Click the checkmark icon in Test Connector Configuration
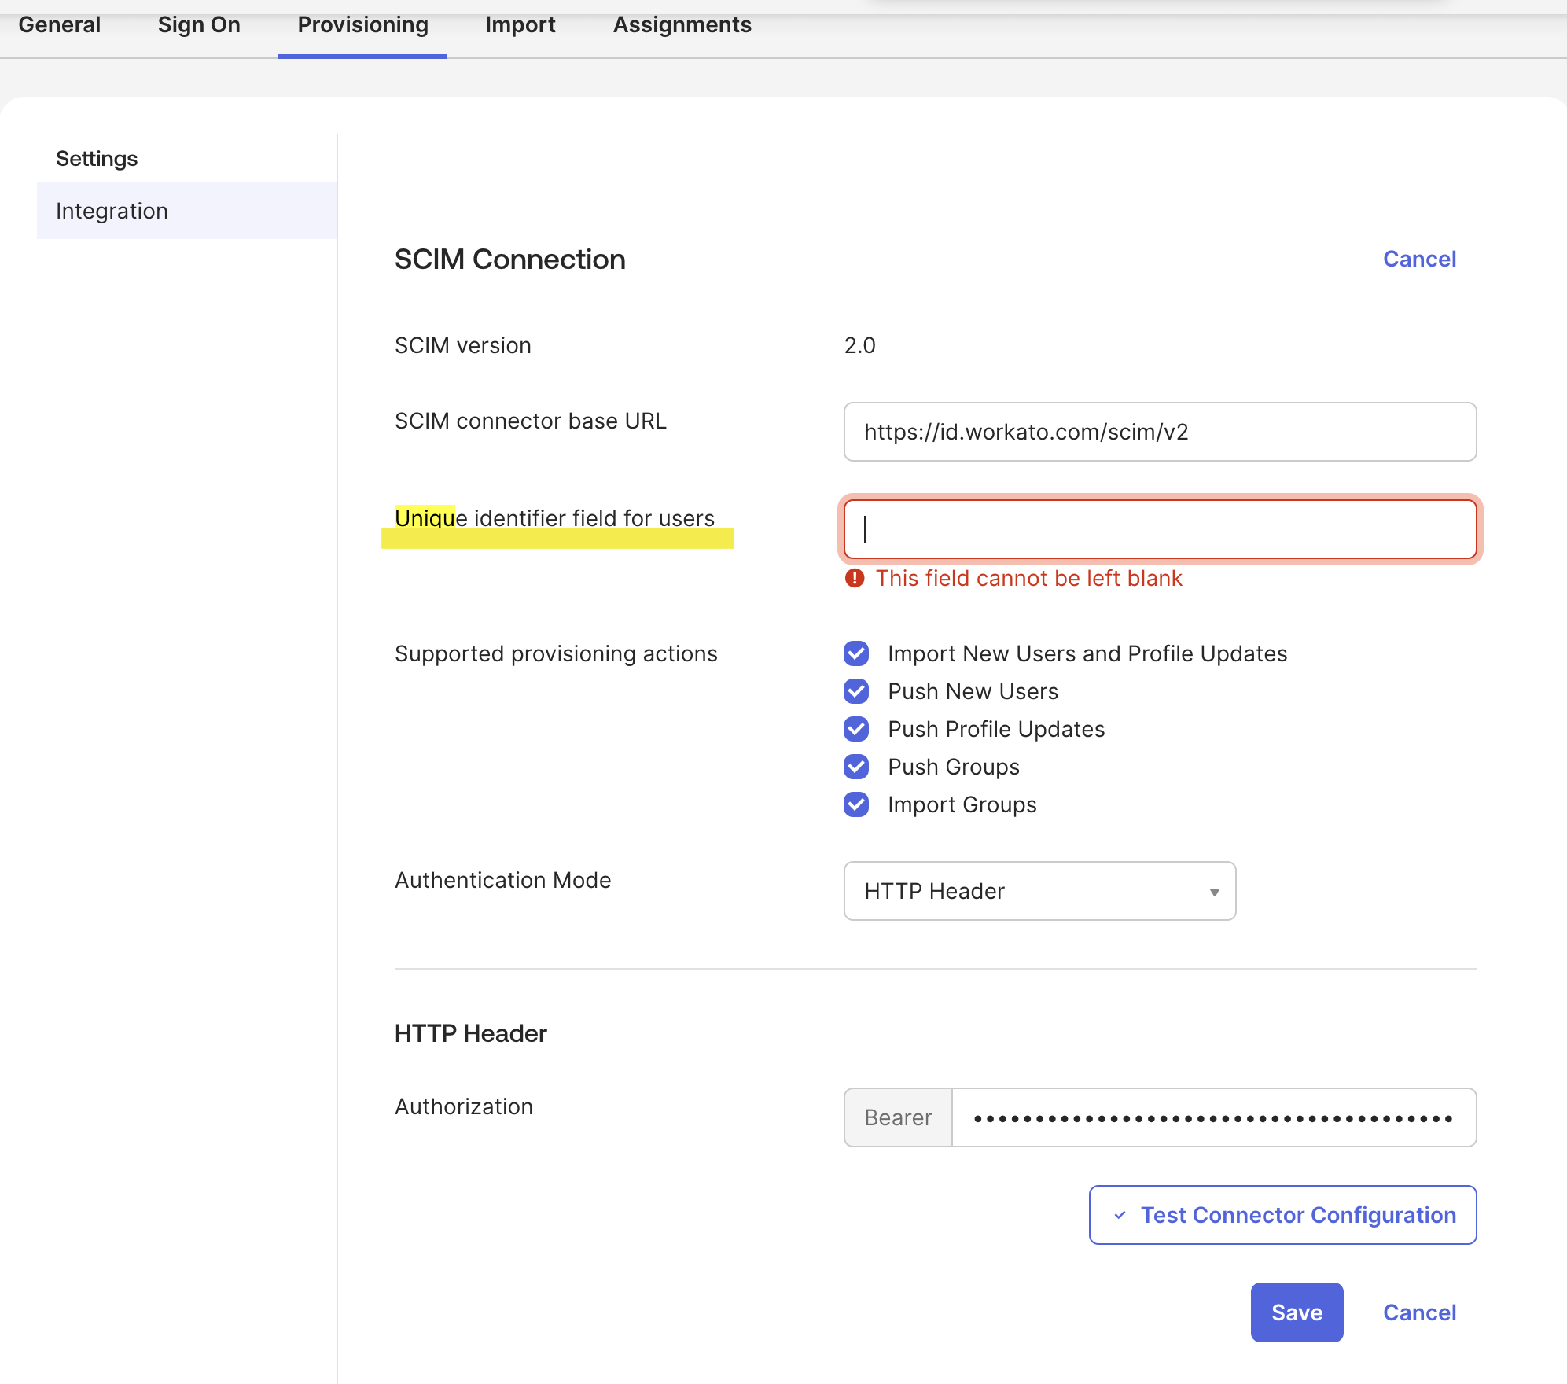Viewport: 1567px width, 1384px height. [1122, 1215]
